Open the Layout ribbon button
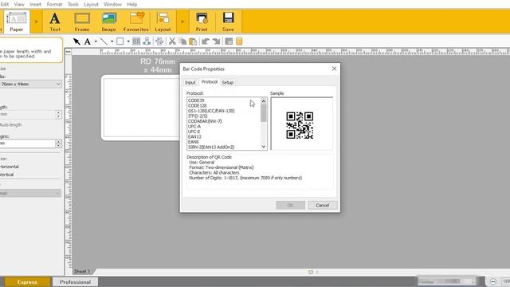 point(163,22)
